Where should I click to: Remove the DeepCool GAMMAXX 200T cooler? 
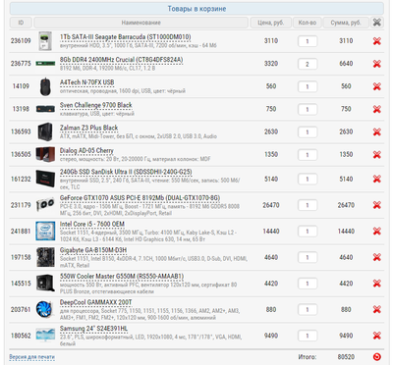pyautogui.click(x=376, y=309)
